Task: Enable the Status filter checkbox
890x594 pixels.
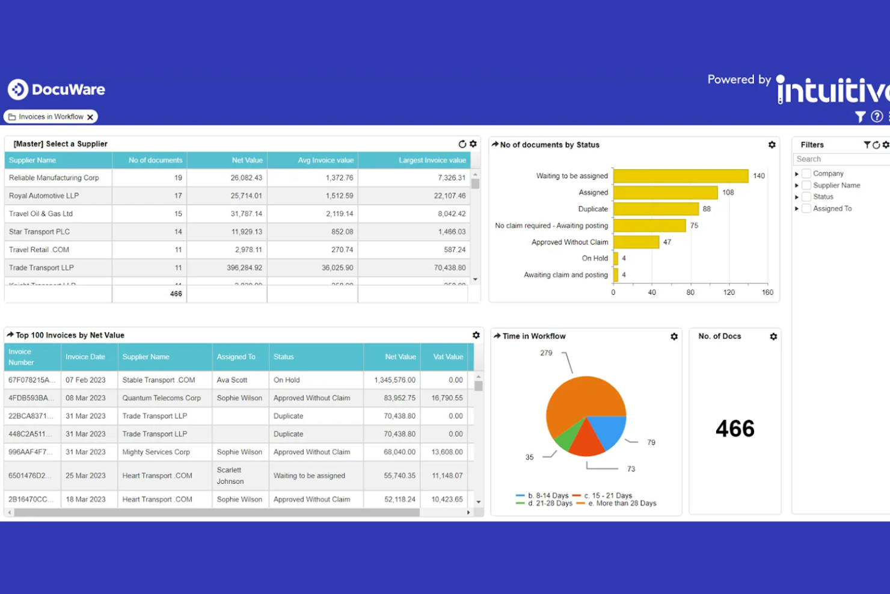Action: coord(806,196)
